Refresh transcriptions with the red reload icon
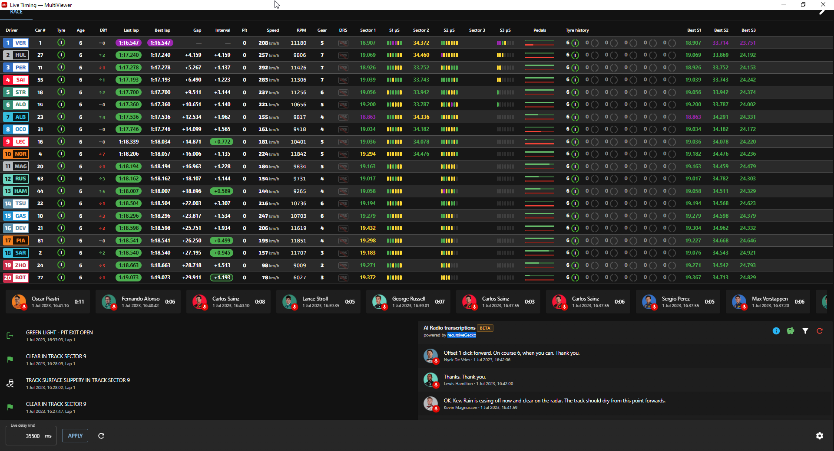 [x=819, y=331]
